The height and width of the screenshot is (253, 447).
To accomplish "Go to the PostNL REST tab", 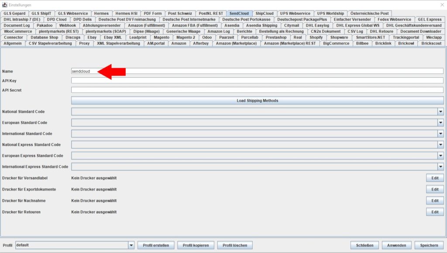I will [211, 14].
